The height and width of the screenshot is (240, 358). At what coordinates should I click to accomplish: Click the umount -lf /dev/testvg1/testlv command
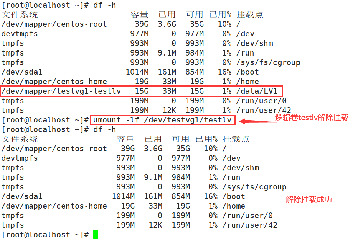pos(162,120)
